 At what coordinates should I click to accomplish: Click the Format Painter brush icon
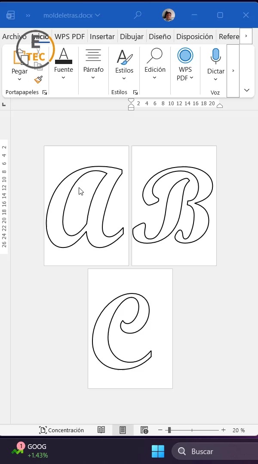39,79
